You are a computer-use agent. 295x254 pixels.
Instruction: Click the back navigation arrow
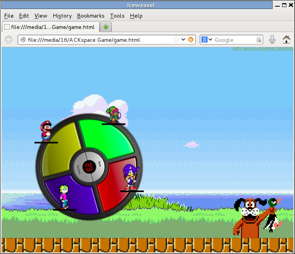click(x=9, y=39)
